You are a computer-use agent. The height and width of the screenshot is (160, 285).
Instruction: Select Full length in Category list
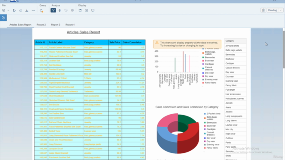click(x=236, y=90)
